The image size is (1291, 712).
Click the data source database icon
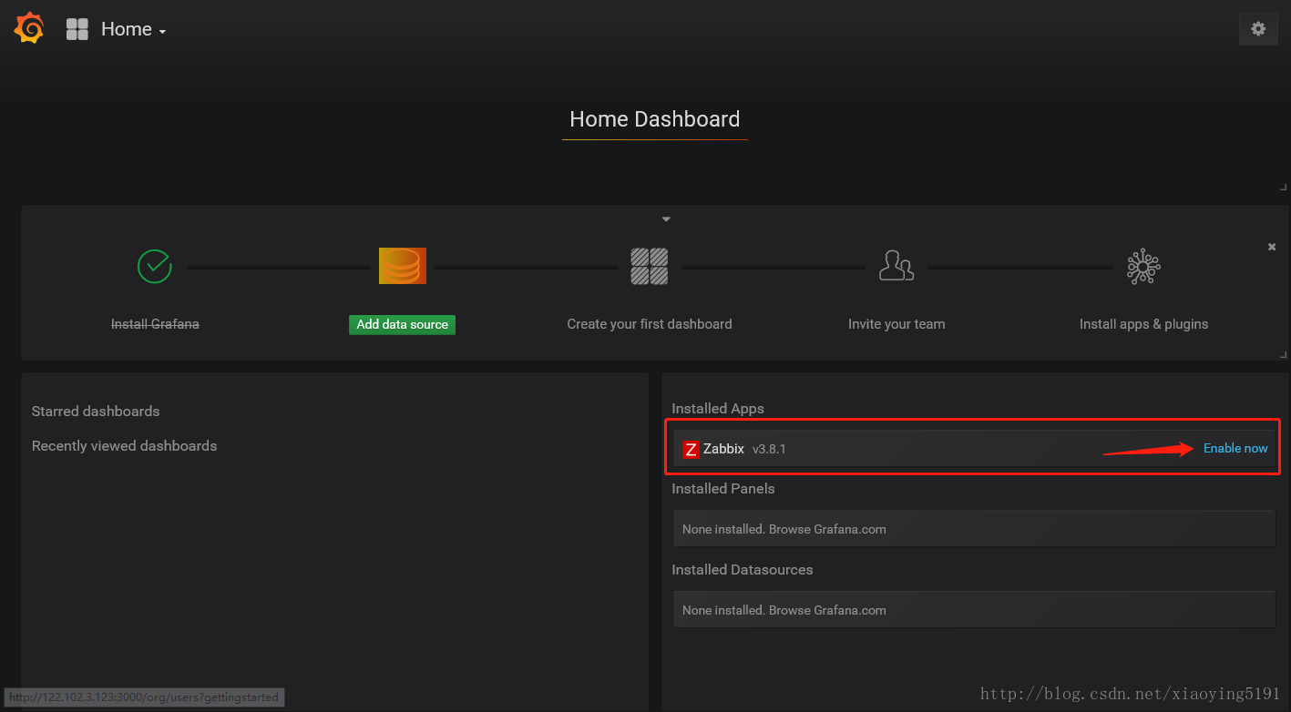click(403, 266)
